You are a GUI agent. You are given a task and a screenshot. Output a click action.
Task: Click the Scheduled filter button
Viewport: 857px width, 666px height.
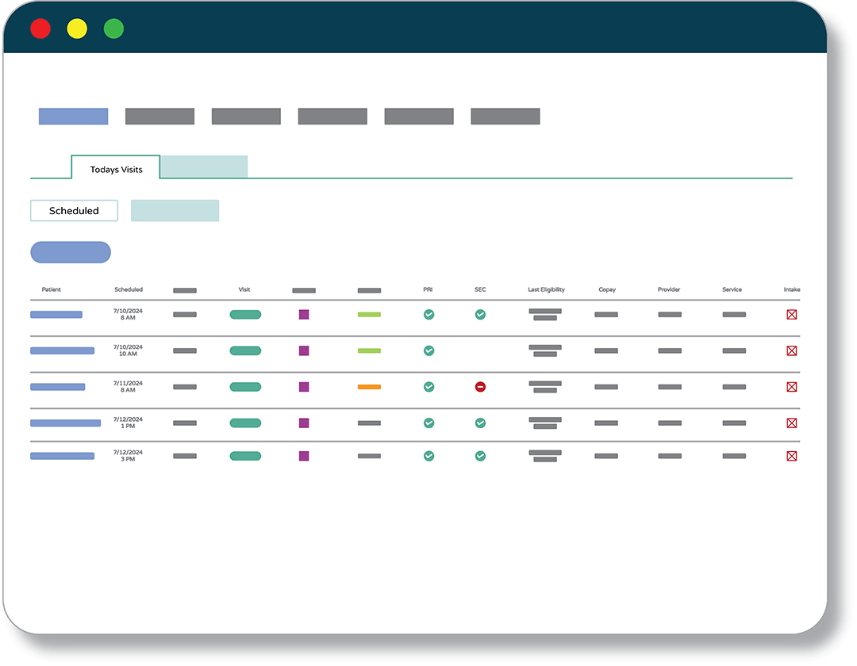74,211
